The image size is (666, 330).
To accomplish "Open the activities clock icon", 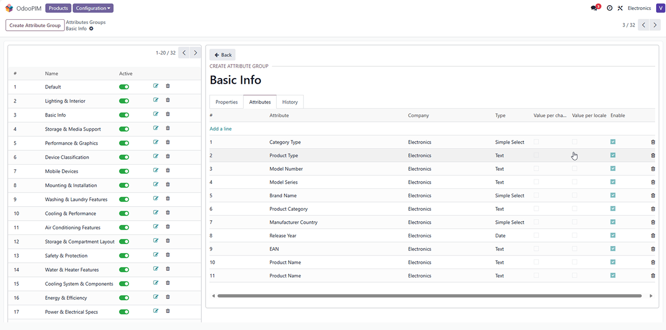I will click(x=609, y=8).
